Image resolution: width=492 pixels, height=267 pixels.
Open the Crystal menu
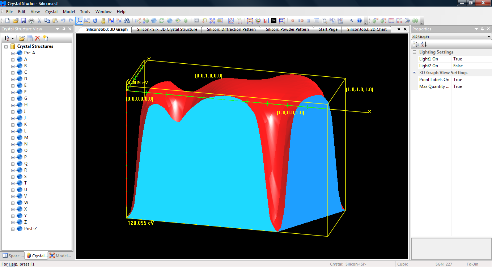(x=51, y=12)
